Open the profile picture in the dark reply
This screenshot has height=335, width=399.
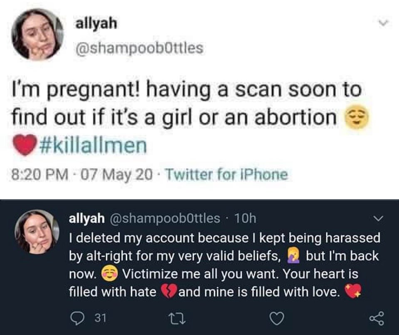[36, 232]
